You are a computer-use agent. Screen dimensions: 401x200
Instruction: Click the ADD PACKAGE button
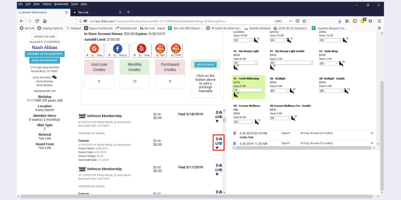coord(205,64)
